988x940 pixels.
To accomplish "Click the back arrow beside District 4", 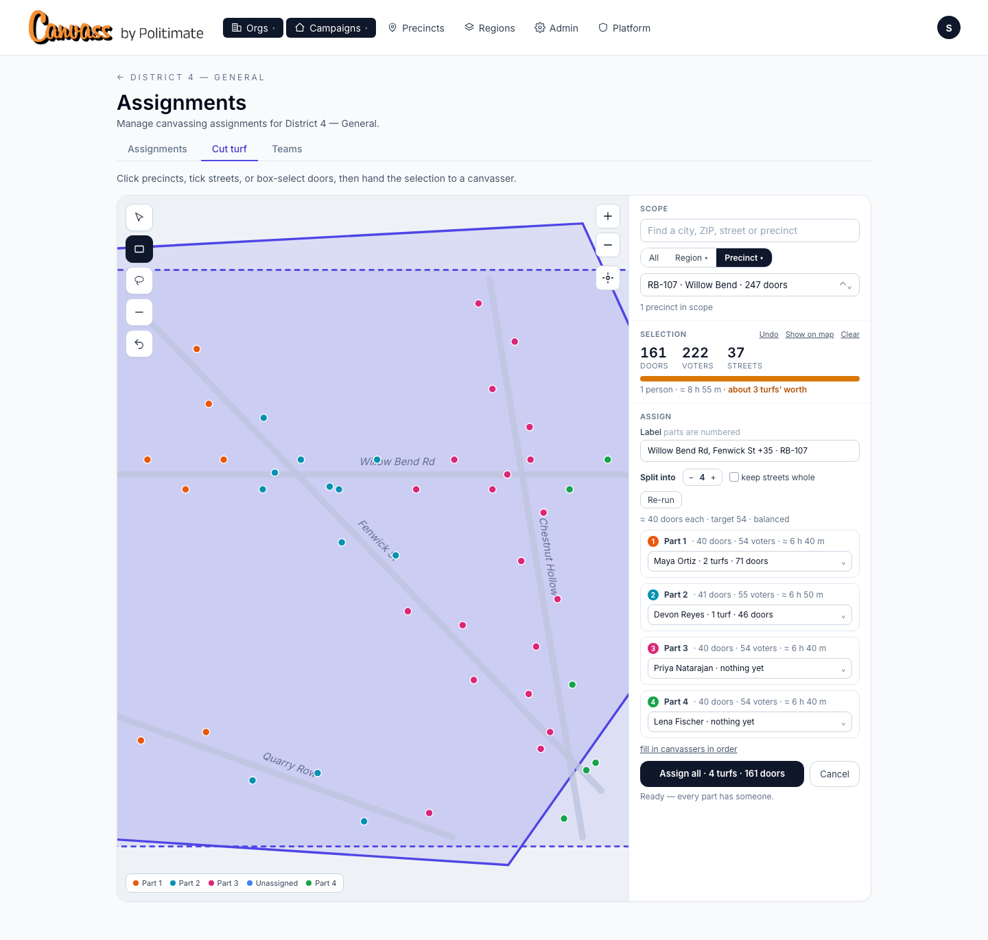I will 121,78.
